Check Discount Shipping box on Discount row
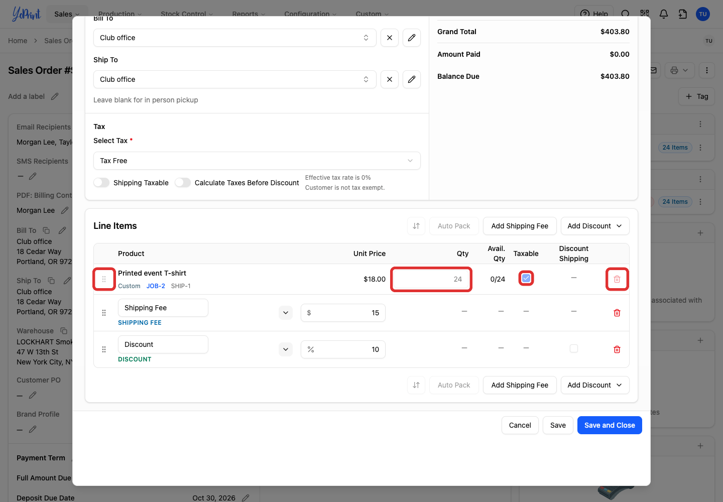The width and height of the screenshot is (723, 502). 574,348
